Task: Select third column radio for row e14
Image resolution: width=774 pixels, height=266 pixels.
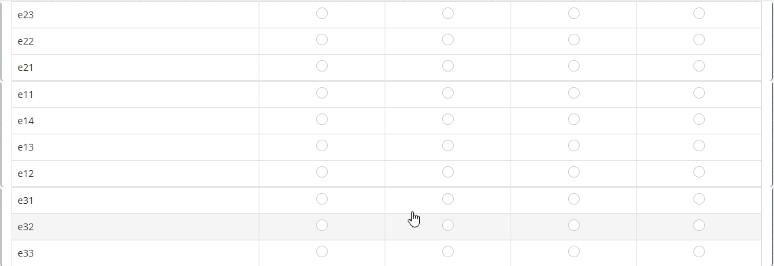Action: coord(574,119)
